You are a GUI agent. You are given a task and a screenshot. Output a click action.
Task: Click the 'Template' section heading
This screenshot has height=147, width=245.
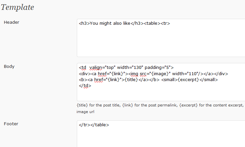(x=17, y=7)
